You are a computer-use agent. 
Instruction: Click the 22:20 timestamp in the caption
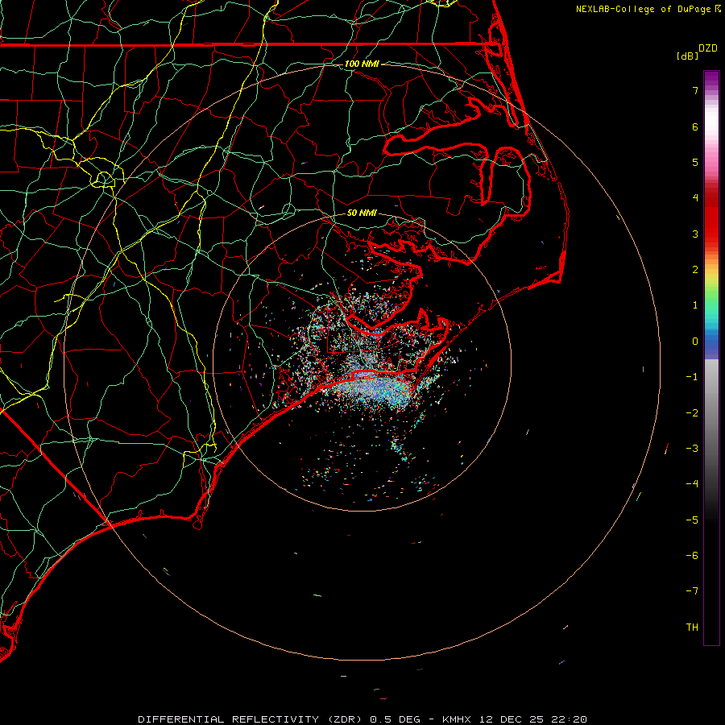pyautogui.click(x=570, y=719)
